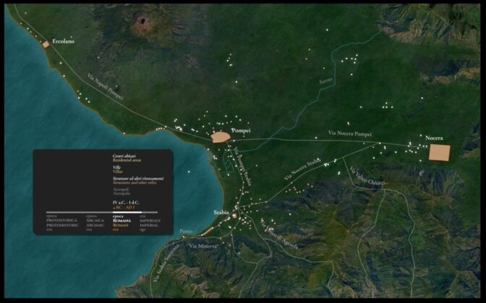Click the Via Nocera Pompei road label
Image resolution: width=486 pixels, height=303 pixels.
pos(350,133)
